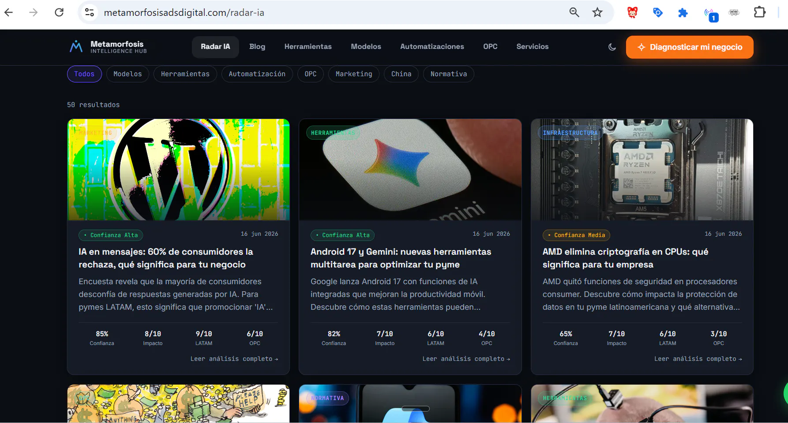
Task: Open the site information icon in address bar
Action: [90, 12]
